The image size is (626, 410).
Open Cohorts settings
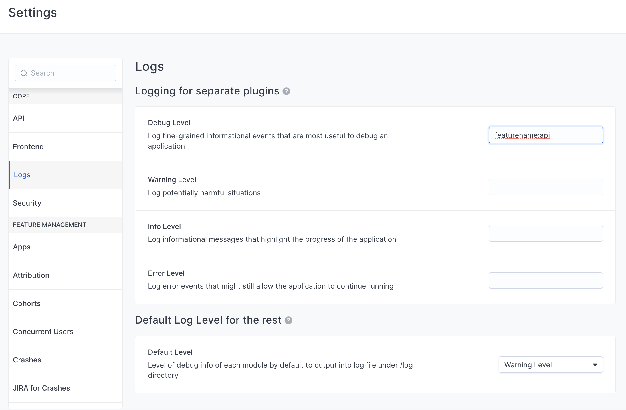(x=66, y=304)
